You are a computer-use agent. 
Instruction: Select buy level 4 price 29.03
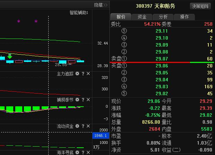tap(162, 87)
